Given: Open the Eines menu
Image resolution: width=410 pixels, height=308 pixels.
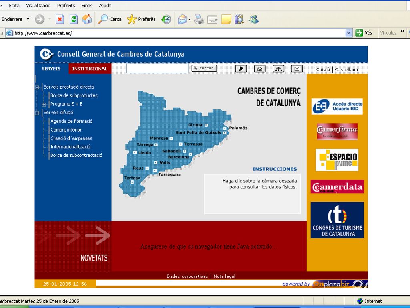Looking at the screenshot, I should 87,6.
